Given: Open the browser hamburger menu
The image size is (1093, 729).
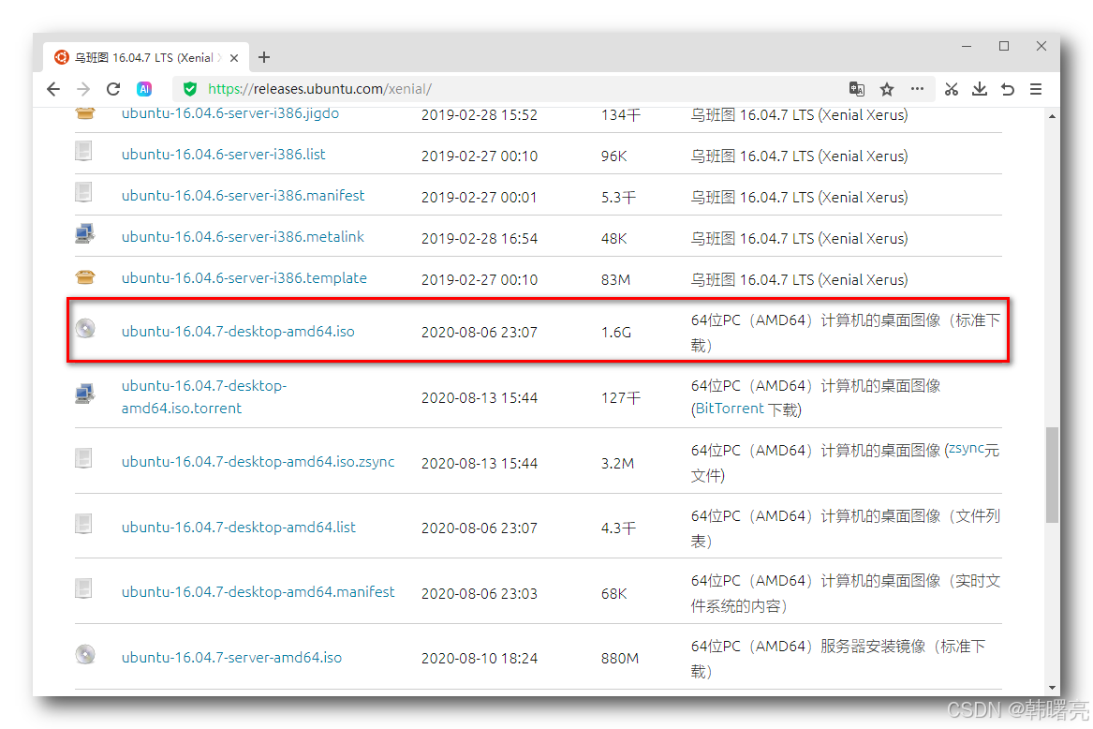Looking at the screenshot, I should [1036, 89].
